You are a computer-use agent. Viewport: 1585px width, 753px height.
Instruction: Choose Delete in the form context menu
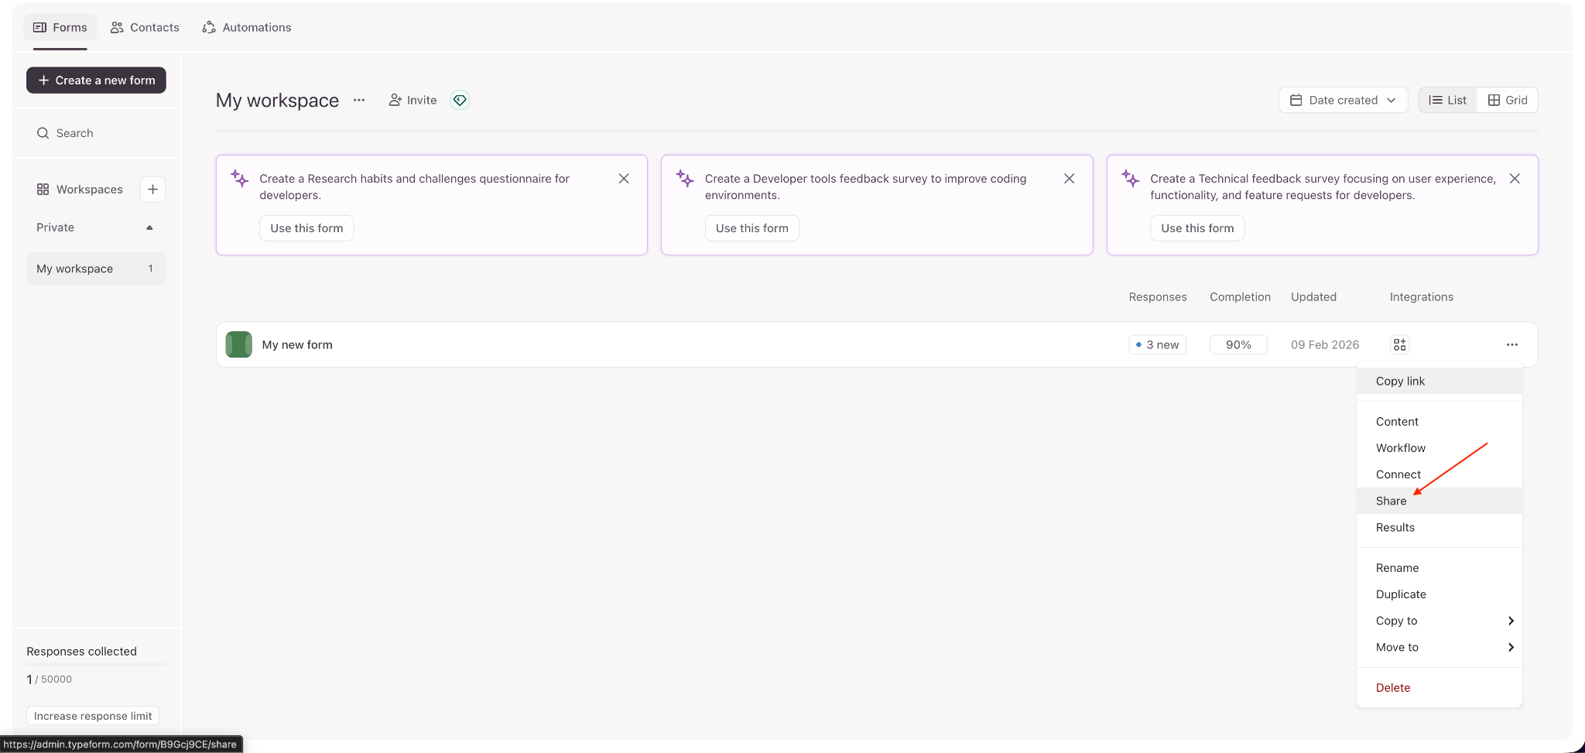tap(1393, 687)
